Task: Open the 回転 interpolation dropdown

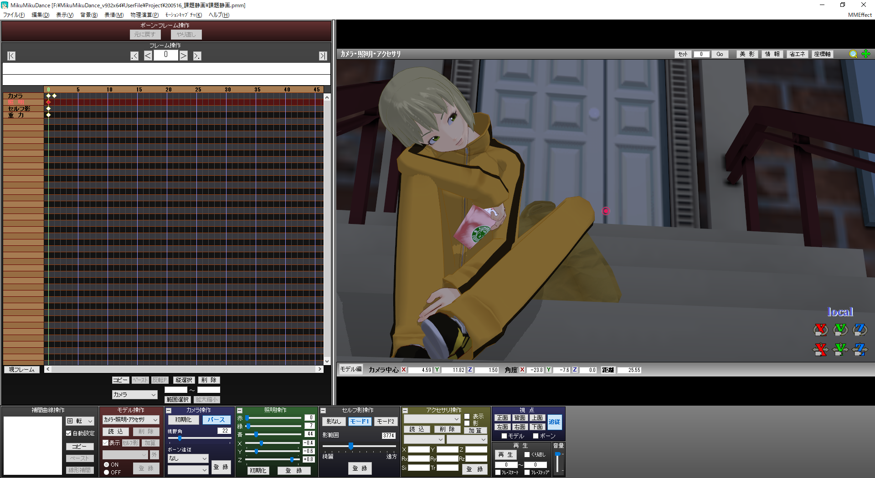Action: 80,421
